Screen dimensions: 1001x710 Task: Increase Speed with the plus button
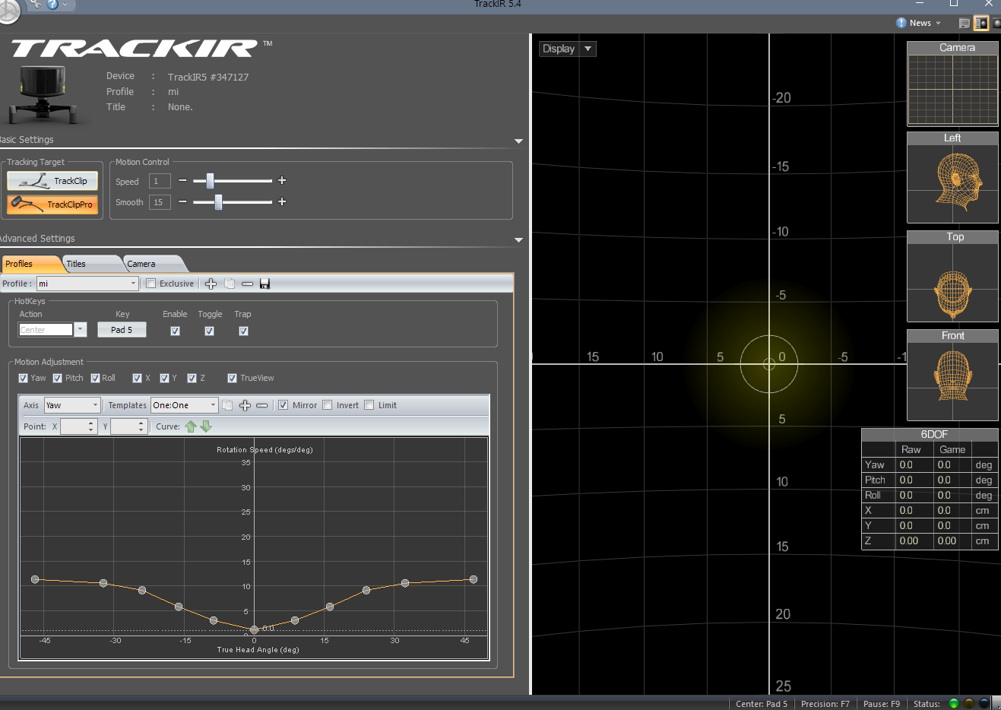click(x=282, y=180)
